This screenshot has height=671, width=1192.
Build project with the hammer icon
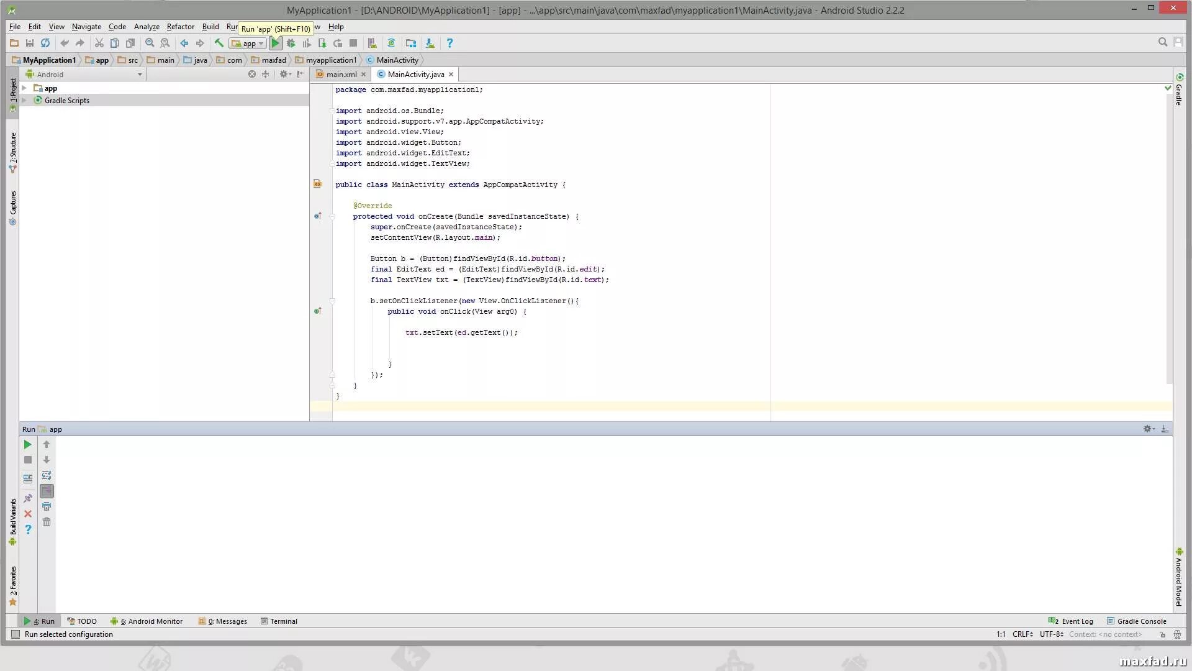click(220, 43)
